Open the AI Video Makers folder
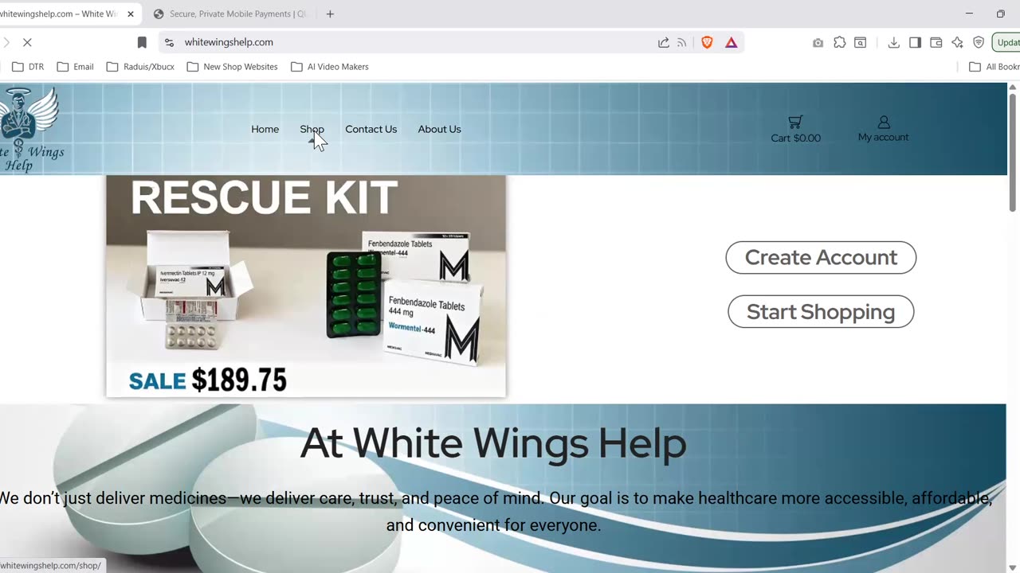The height and width of the screenshot is (573, 1020). 329,67
